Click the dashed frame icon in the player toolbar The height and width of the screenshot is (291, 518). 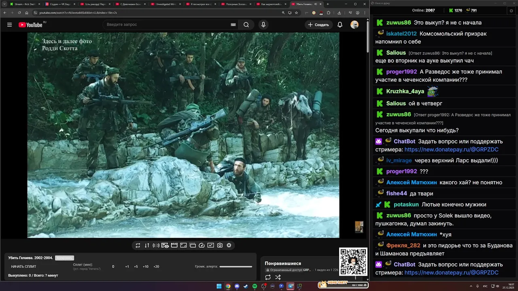point(193,245)
